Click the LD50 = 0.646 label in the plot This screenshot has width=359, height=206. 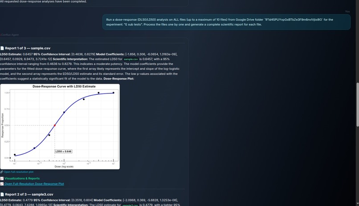click(63, 151)
